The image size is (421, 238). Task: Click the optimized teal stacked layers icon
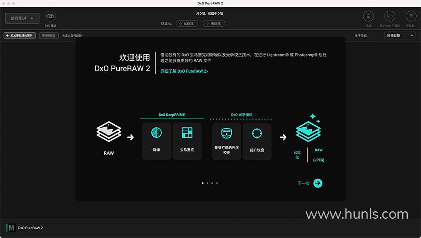pos(308,131)
